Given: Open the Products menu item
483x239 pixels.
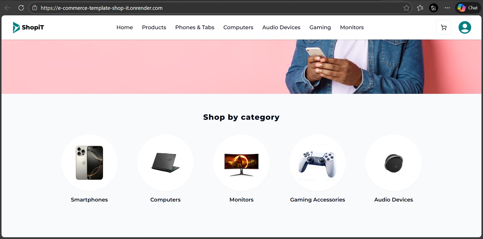Looking at the screenshot, I should tap(154, 27).
